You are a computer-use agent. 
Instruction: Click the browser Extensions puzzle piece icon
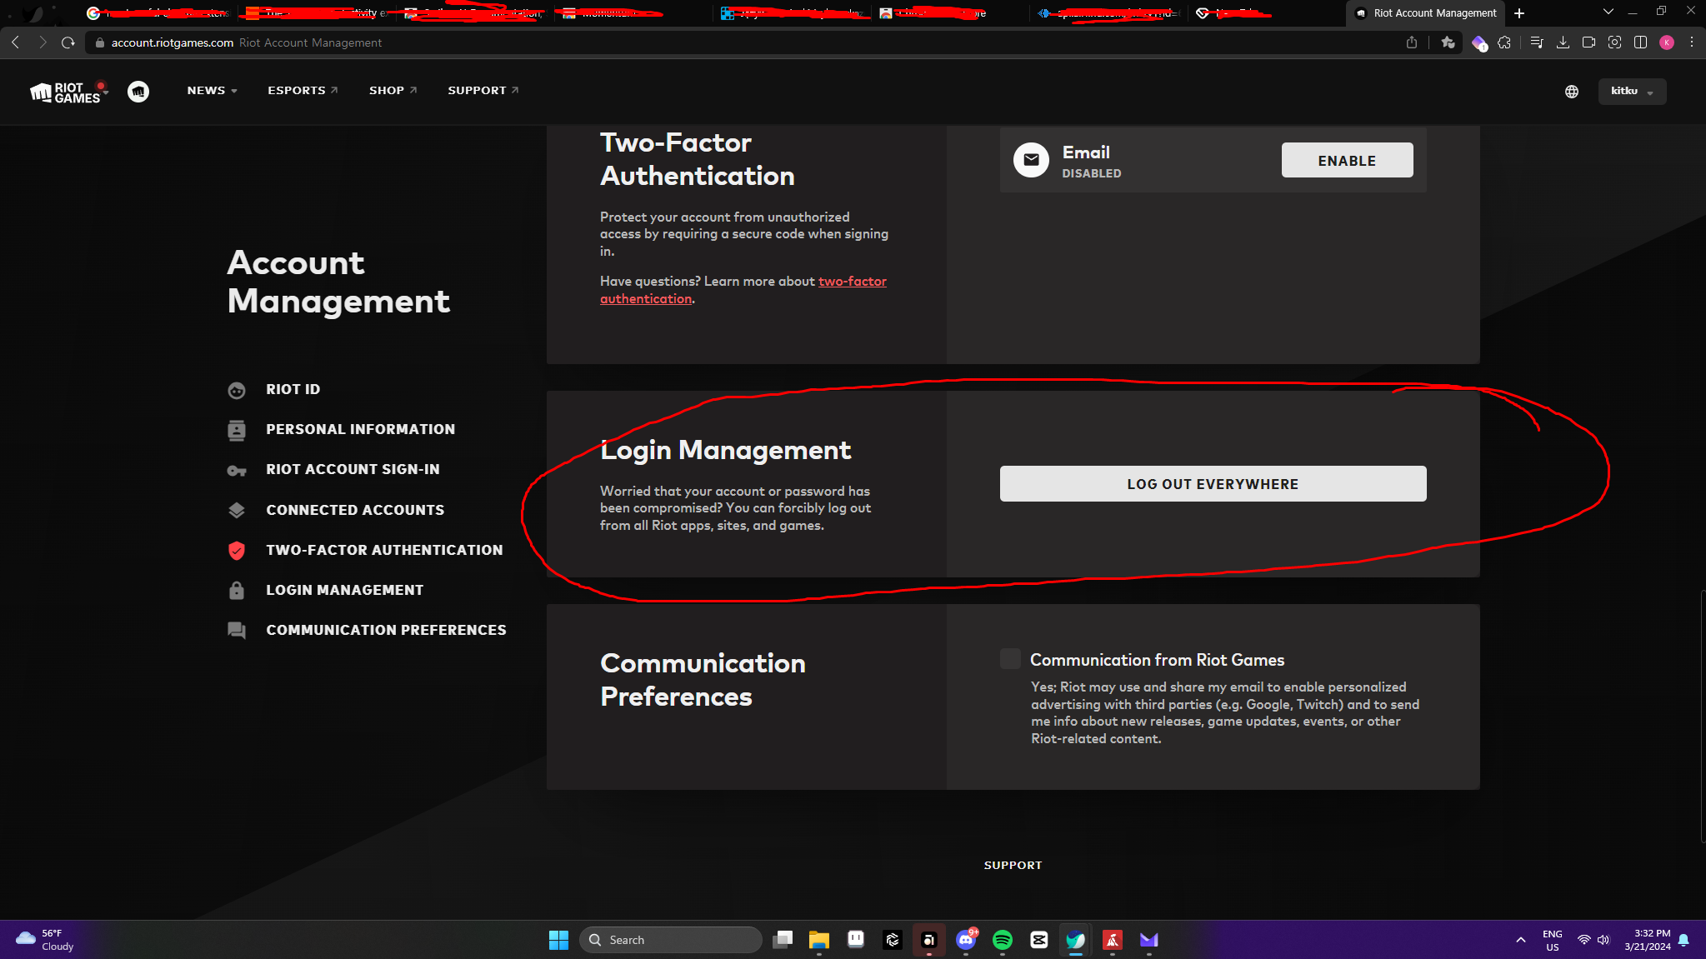point(1504,42)
